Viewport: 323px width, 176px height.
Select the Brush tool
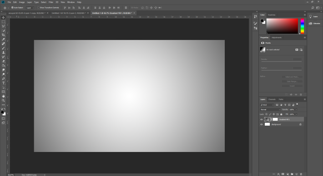pyautogui.click(x=3, y=48)
